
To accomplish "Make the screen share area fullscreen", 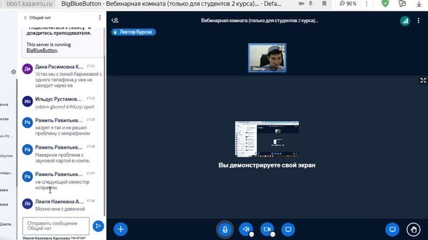I will [423, 80].
